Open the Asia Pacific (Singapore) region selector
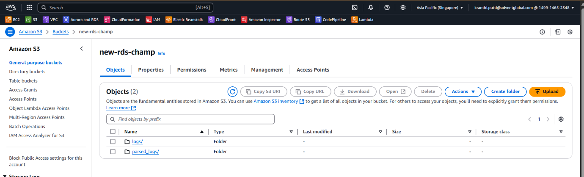584x177 pixels. click(x=440, y=8)
